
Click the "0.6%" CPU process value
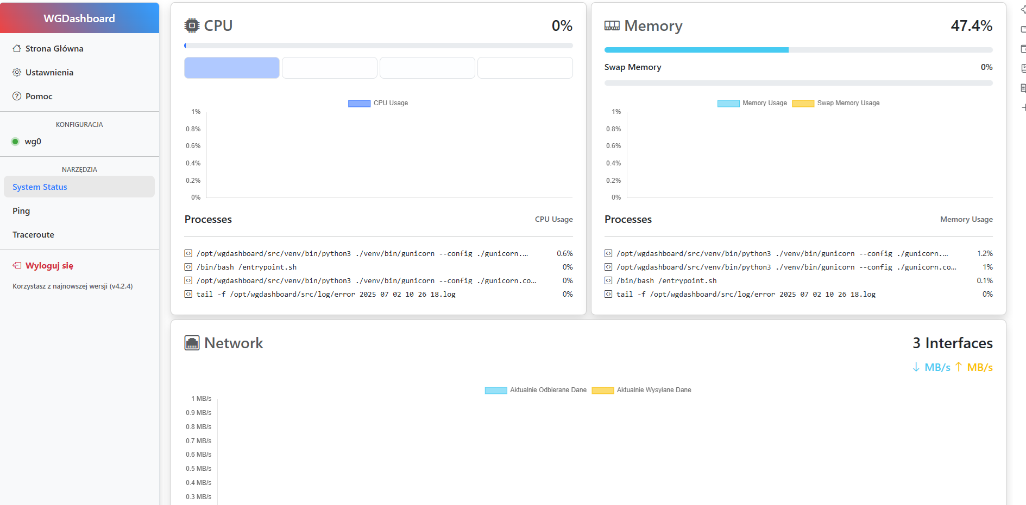[565, 253]
